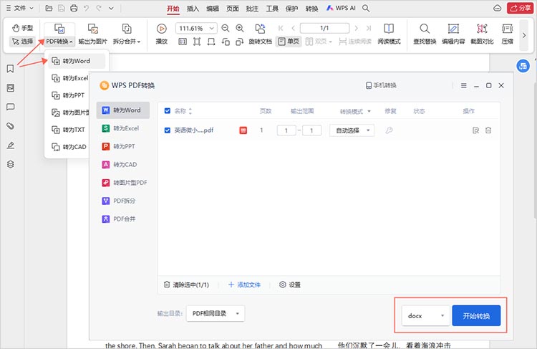Click the 添加文件 link

point(244,285)
